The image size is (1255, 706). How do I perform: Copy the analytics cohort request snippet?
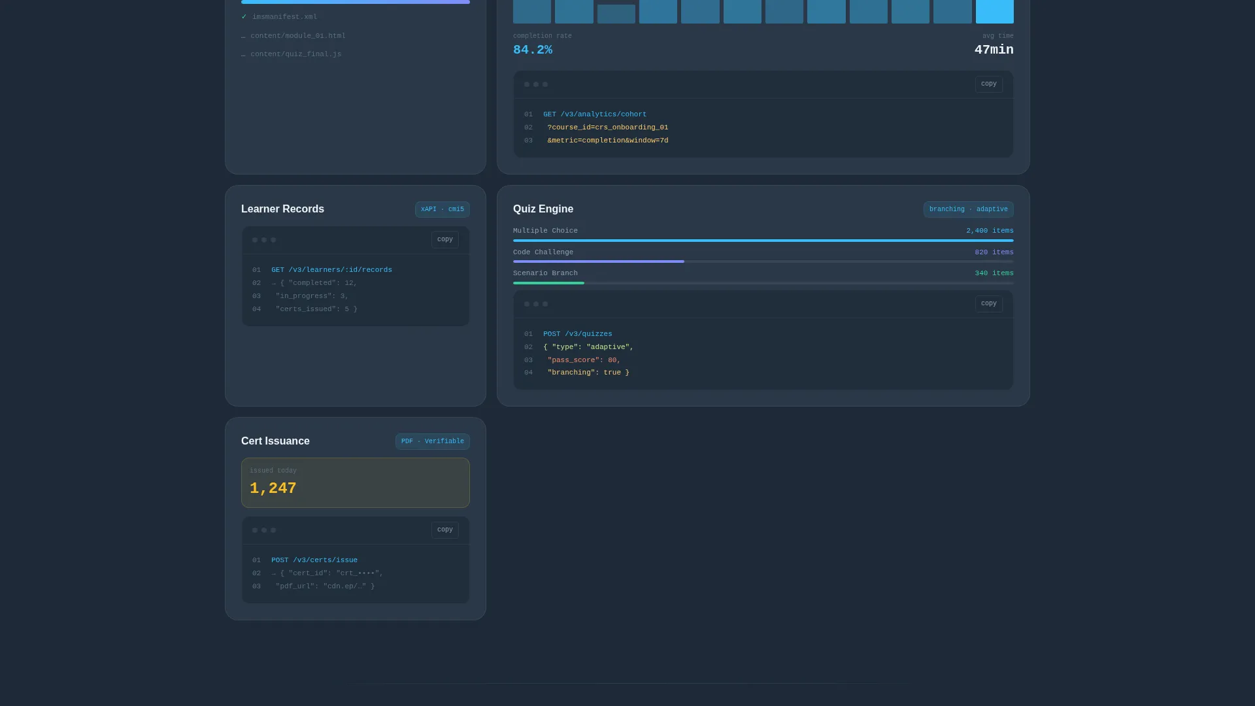pos(988,84)
